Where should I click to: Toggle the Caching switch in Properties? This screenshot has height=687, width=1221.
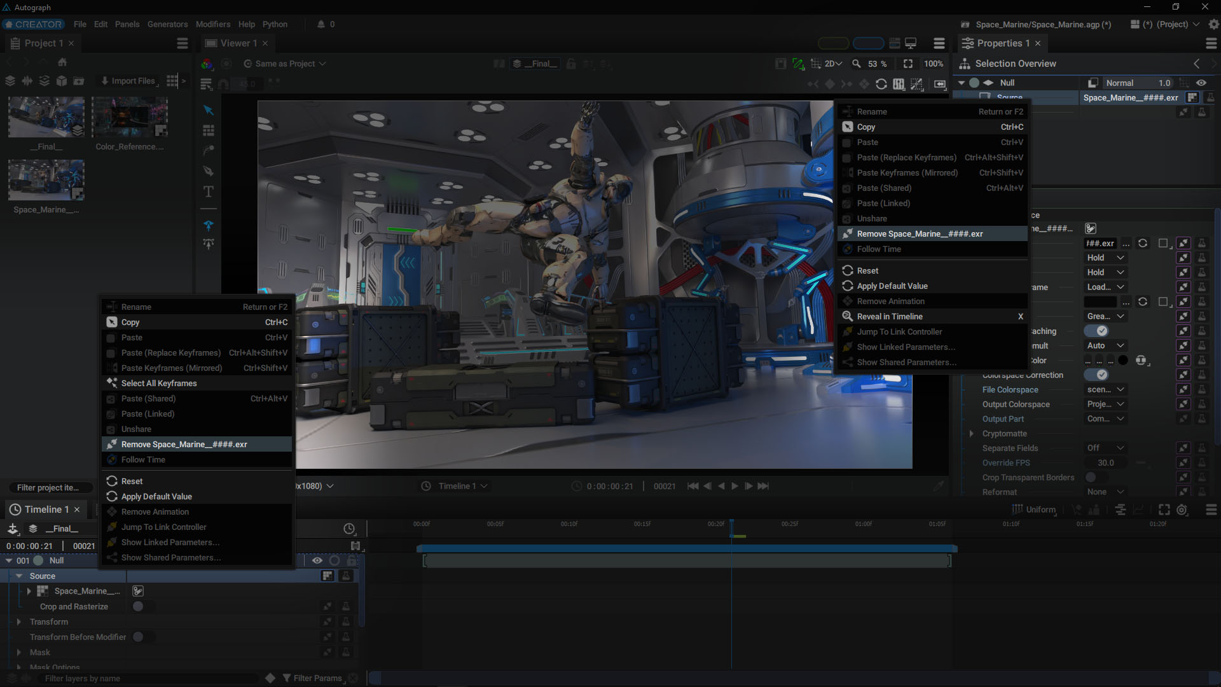1096,331
